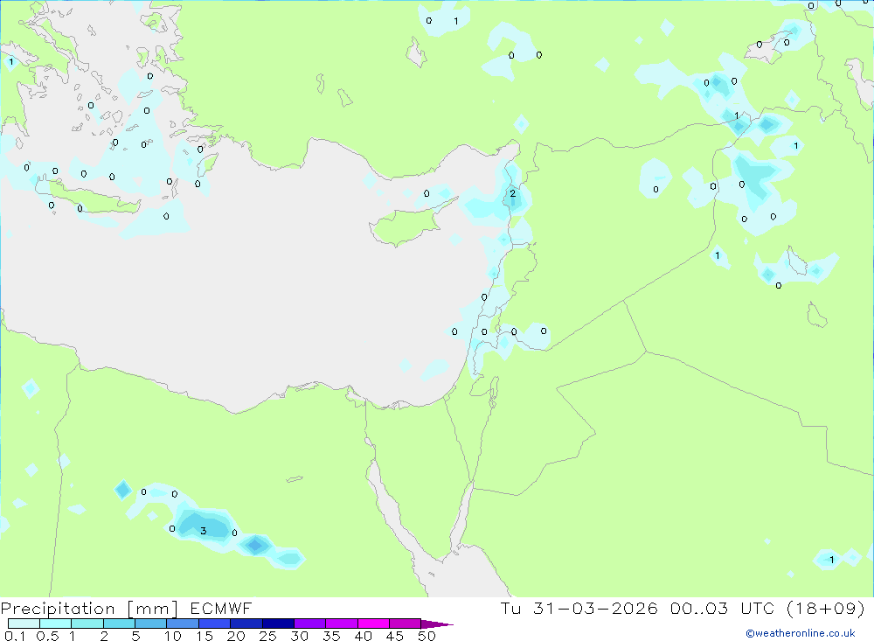Viewport: 874px width, 641px height.
Task: Click the "0.1" legend label
Action: click(15, 636)
